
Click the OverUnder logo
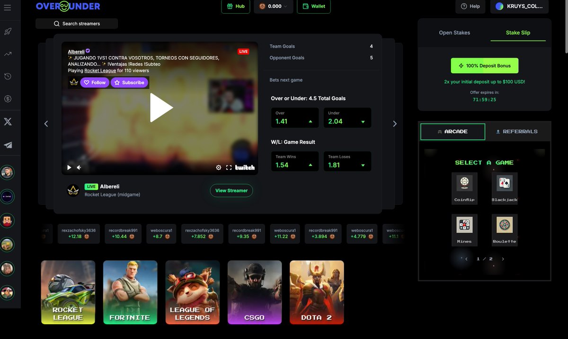pos(68,7)
